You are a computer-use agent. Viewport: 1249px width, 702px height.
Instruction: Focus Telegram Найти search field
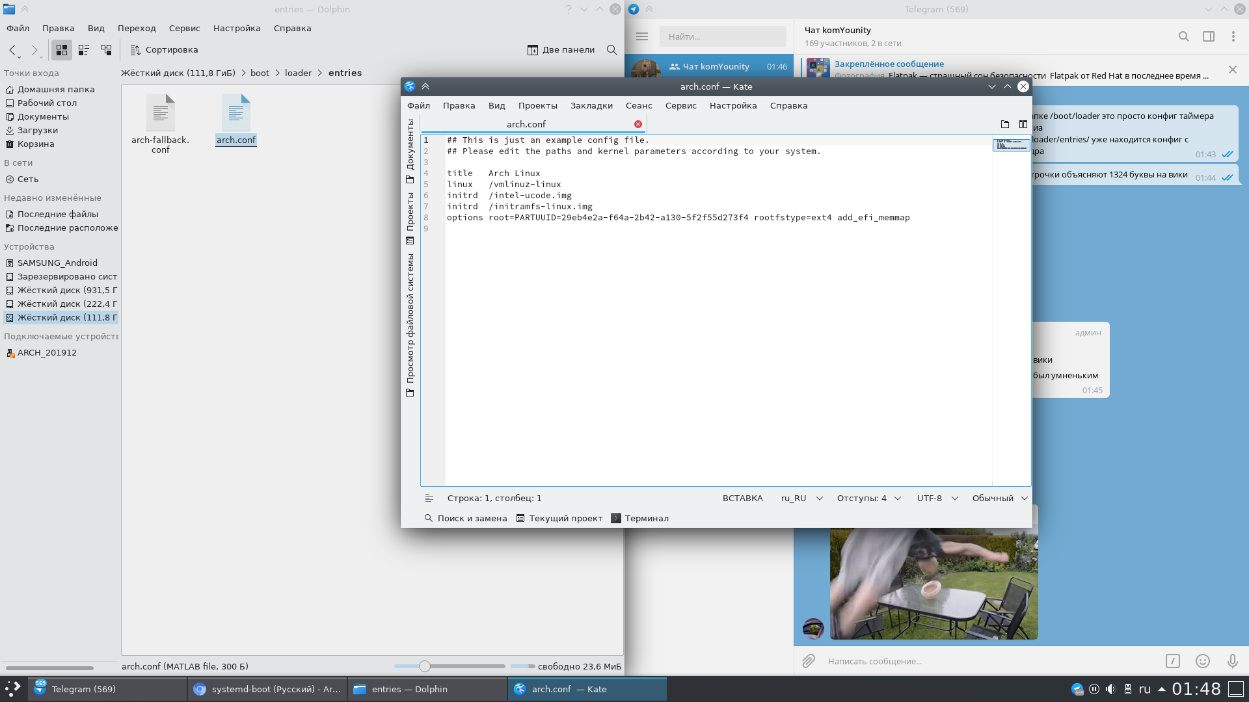(723, 36)
